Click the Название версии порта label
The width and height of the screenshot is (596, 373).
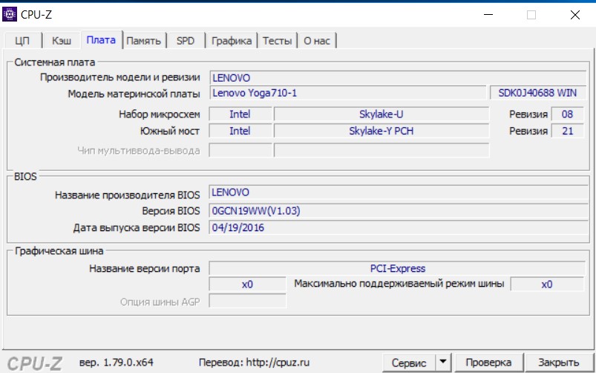pyautogui.click(x=145, y=269)
